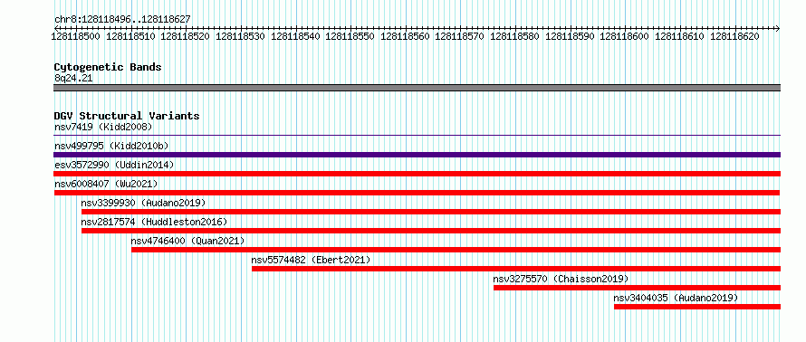Image resolution: width=806 pixels, height=342 pixels.
Task: Click ruler position 128118620
Action: [x=735, y=36]
